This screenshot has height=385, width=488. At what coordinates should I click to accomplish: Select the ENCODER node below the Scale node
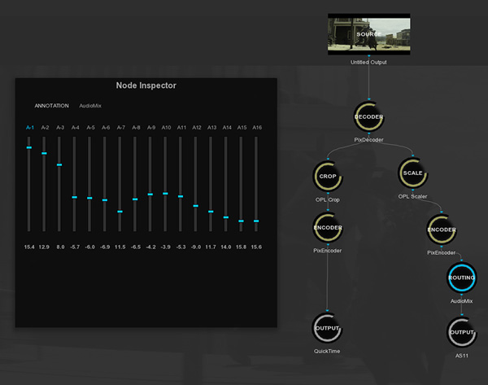point(442,230)
